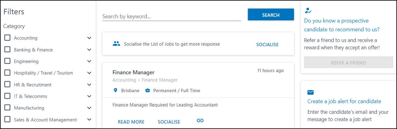Click the Search by keyword input field
The height and width of the screenshot is (129, 397).
[171, 16]
